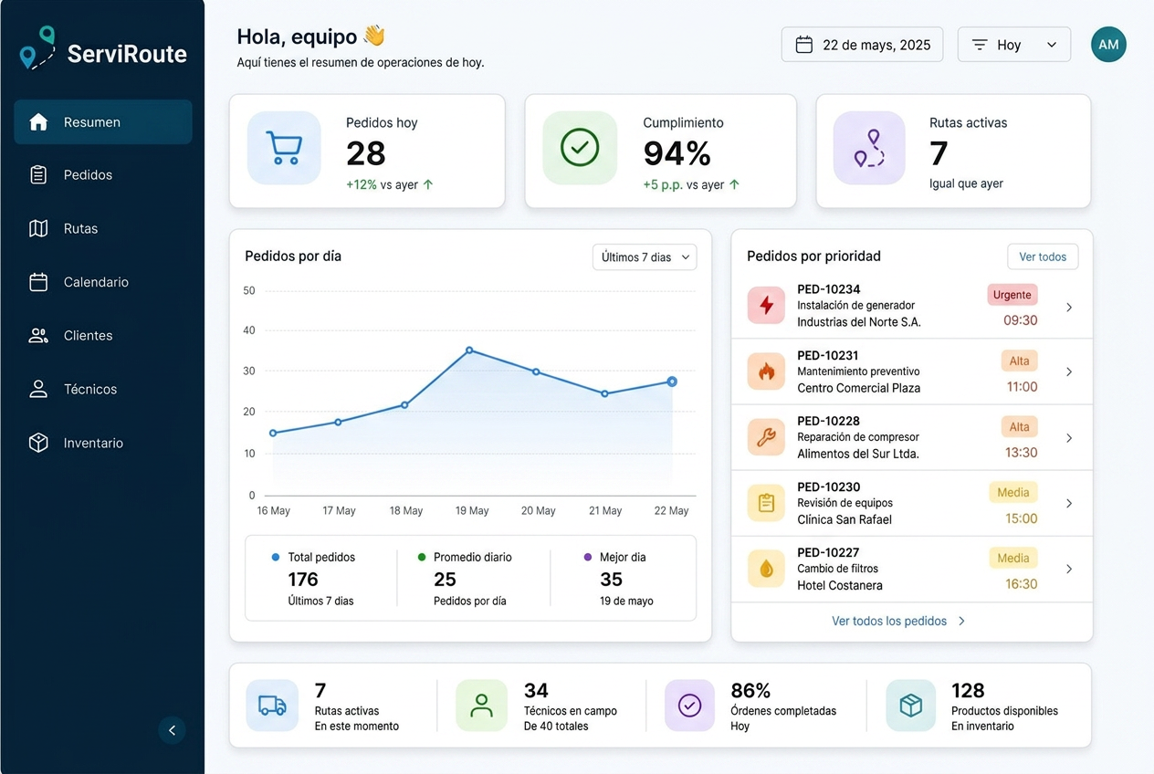Click the ServiRoute logo icon
This screenshot has width=1154, height=774.
[38, 48]
